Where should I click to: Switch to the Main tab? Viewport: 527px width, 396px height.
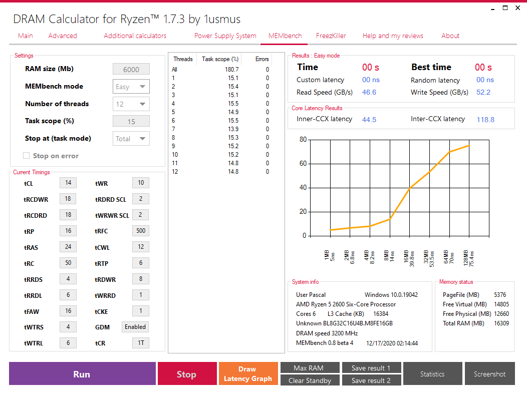click(26, 36)
